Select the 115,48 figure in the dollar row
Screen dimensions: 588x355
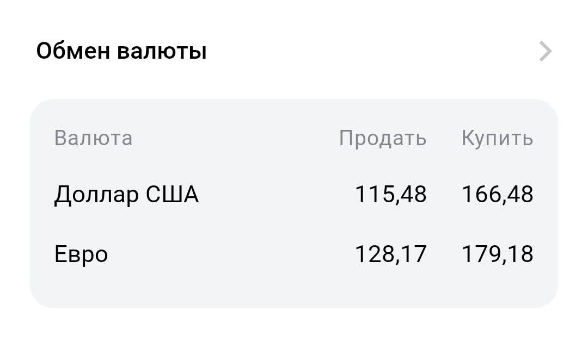click(x=390, y=195)
